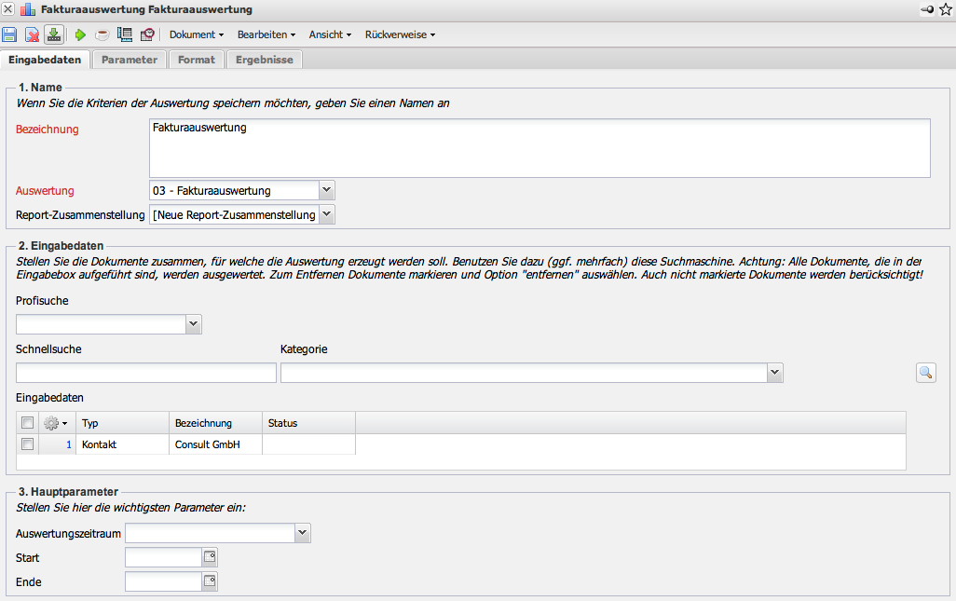Click row number 1 link
956x601 pixels.
tap(69, 444)
